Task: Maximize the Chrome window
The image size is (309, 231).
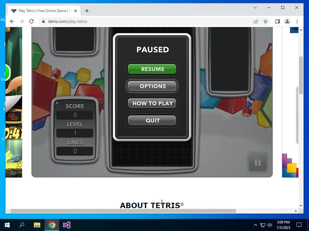Action: [x=282, y=8]
